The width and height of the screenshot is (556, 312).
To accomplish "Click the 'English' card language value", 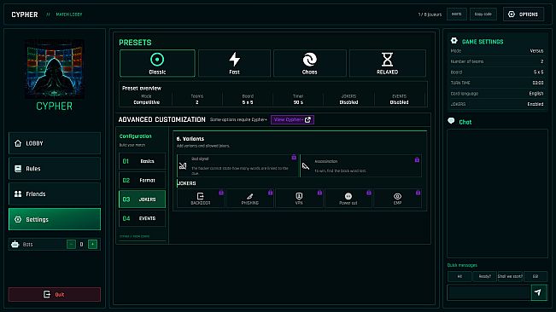I will tap(536, 94).
